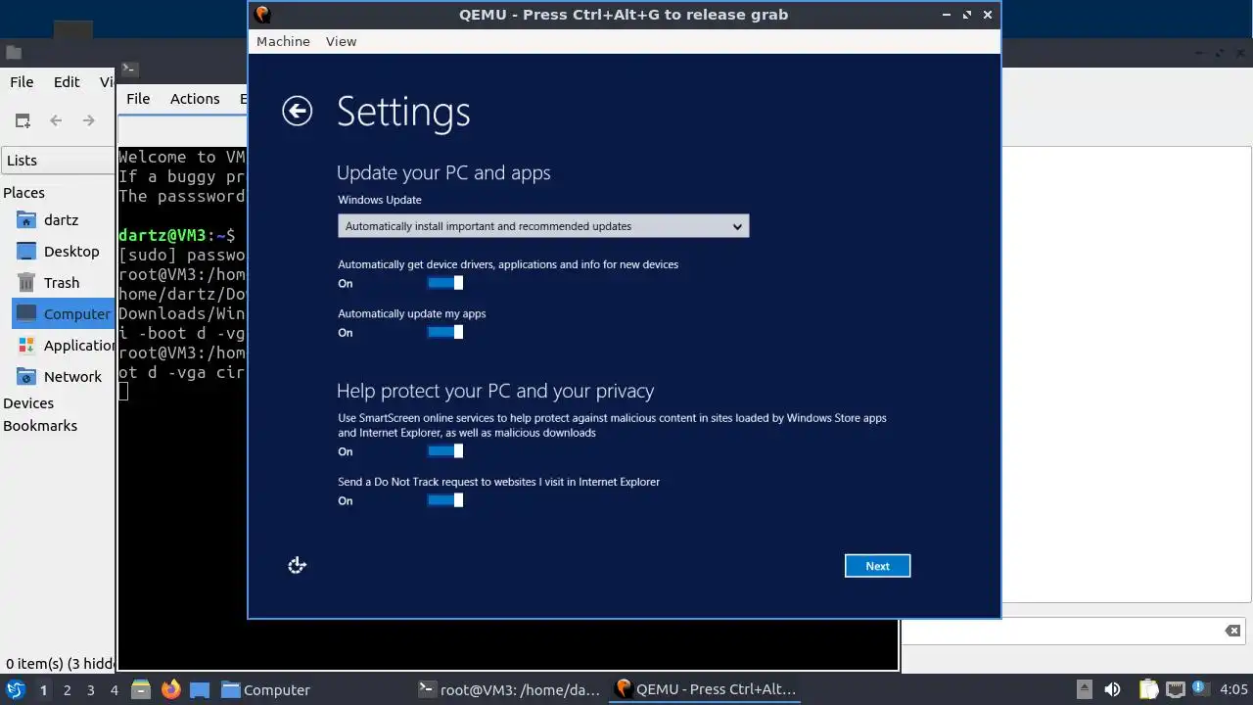Image resolution: width=1253 pixels, height=705 pixels.
Task: Launch Firefox from the taskbar
Action: pyautogui.click(x=170, y=689)
